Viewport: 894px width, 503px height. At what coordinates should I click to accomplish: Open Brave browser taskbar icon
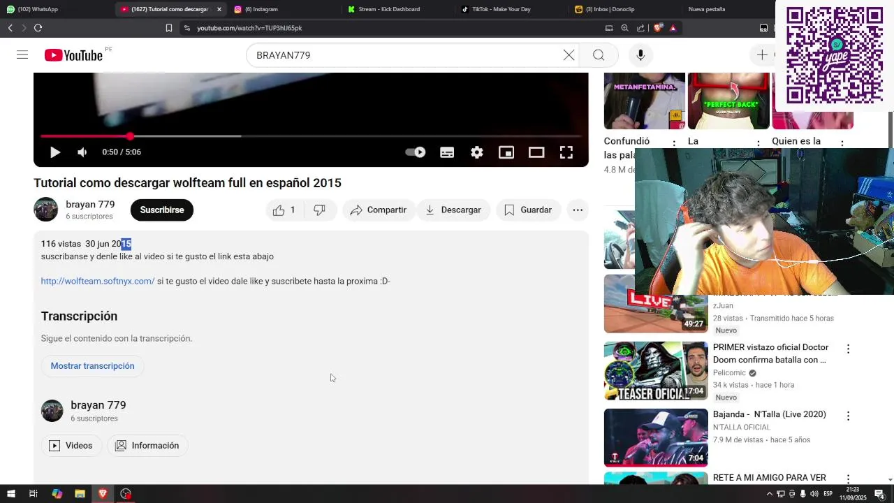[103, 494]
